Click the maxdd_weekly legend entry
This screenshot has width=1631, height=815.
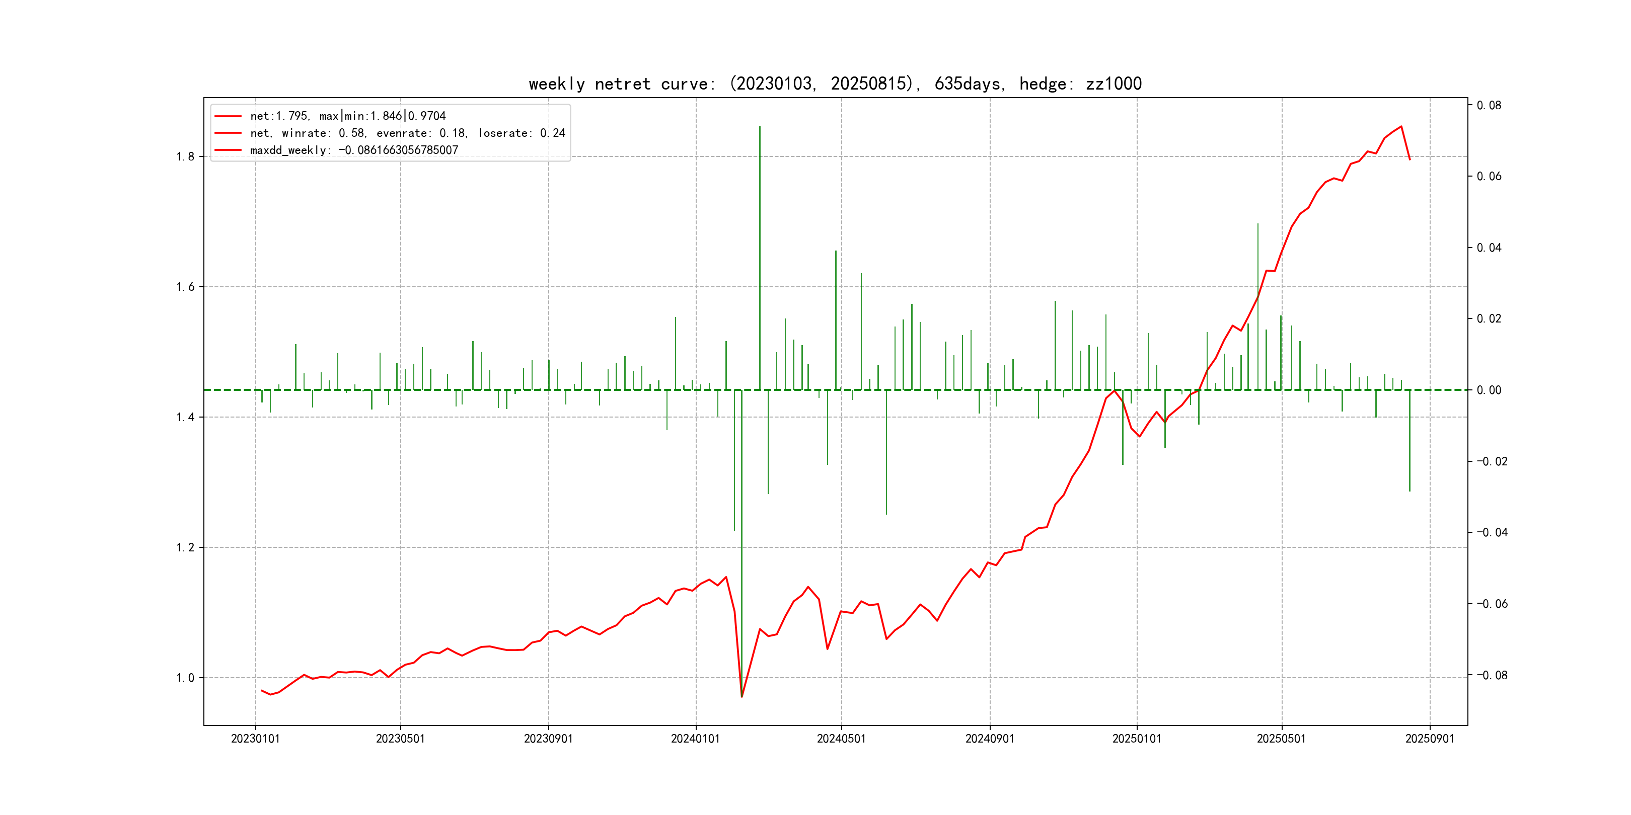point(353,150)
